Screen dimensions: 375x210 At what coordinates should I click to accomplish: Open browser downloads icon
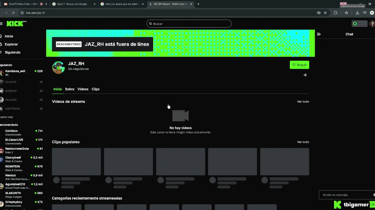pyautogui.click(x=357, y=13)
